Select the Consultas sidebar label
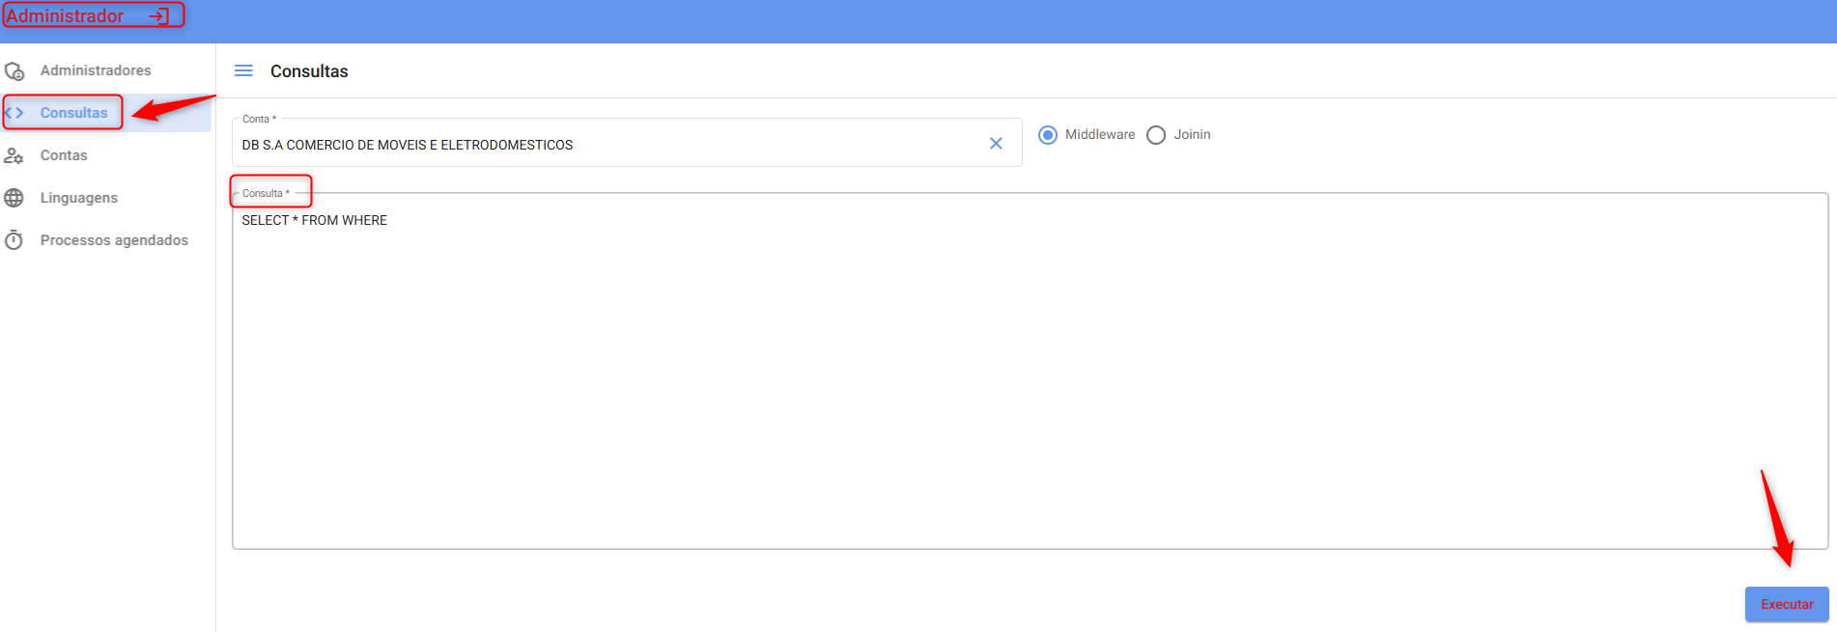This screenshot has width=1837, height=632. pyautogui.click(x=73, y=113)
